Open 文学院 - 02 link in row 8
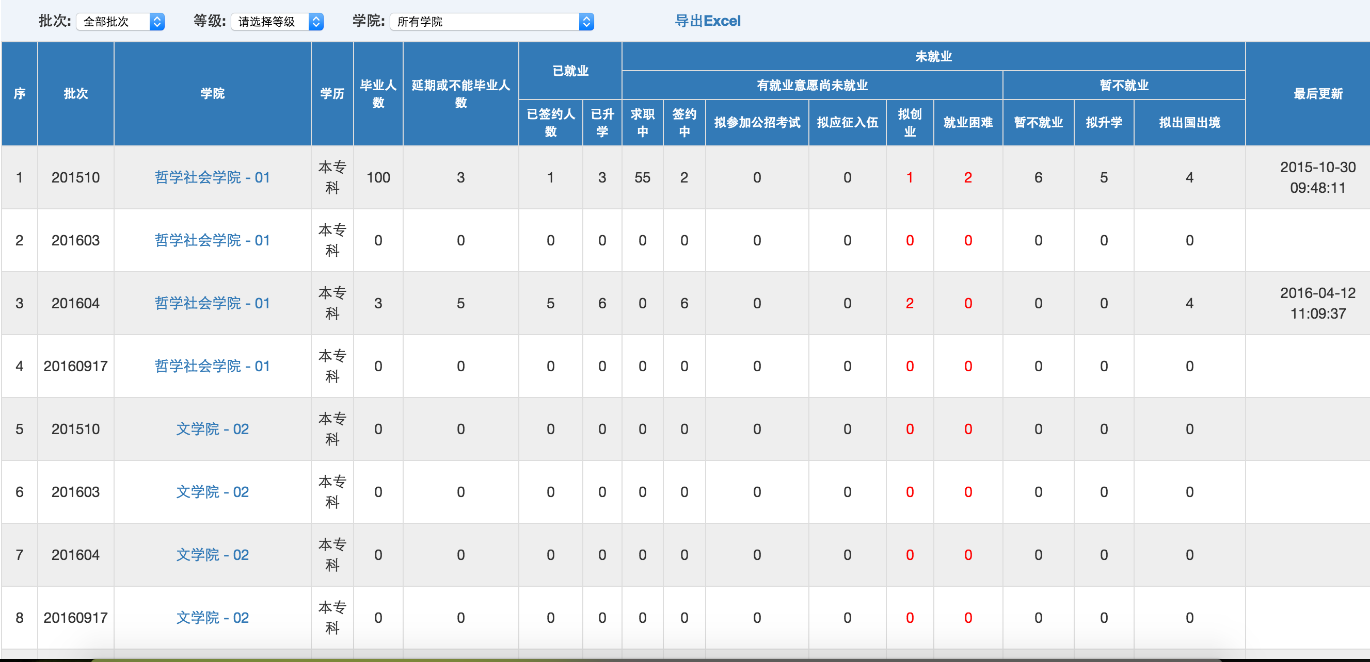Viewport: 1370px width, 662px height. (x=212, y=617)
